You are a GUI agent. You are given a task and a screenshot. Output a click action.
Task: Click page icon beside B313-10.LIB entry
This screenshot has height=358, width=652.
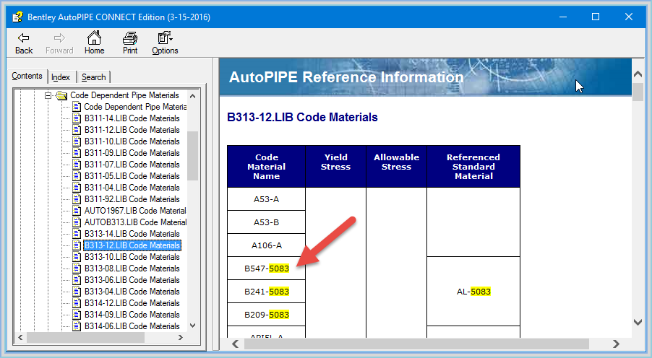tap(77, 257)
